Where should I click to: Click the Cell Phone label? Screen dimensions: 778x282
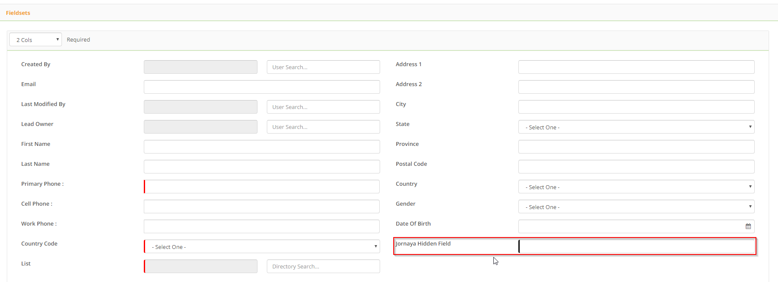pos(37,204)
